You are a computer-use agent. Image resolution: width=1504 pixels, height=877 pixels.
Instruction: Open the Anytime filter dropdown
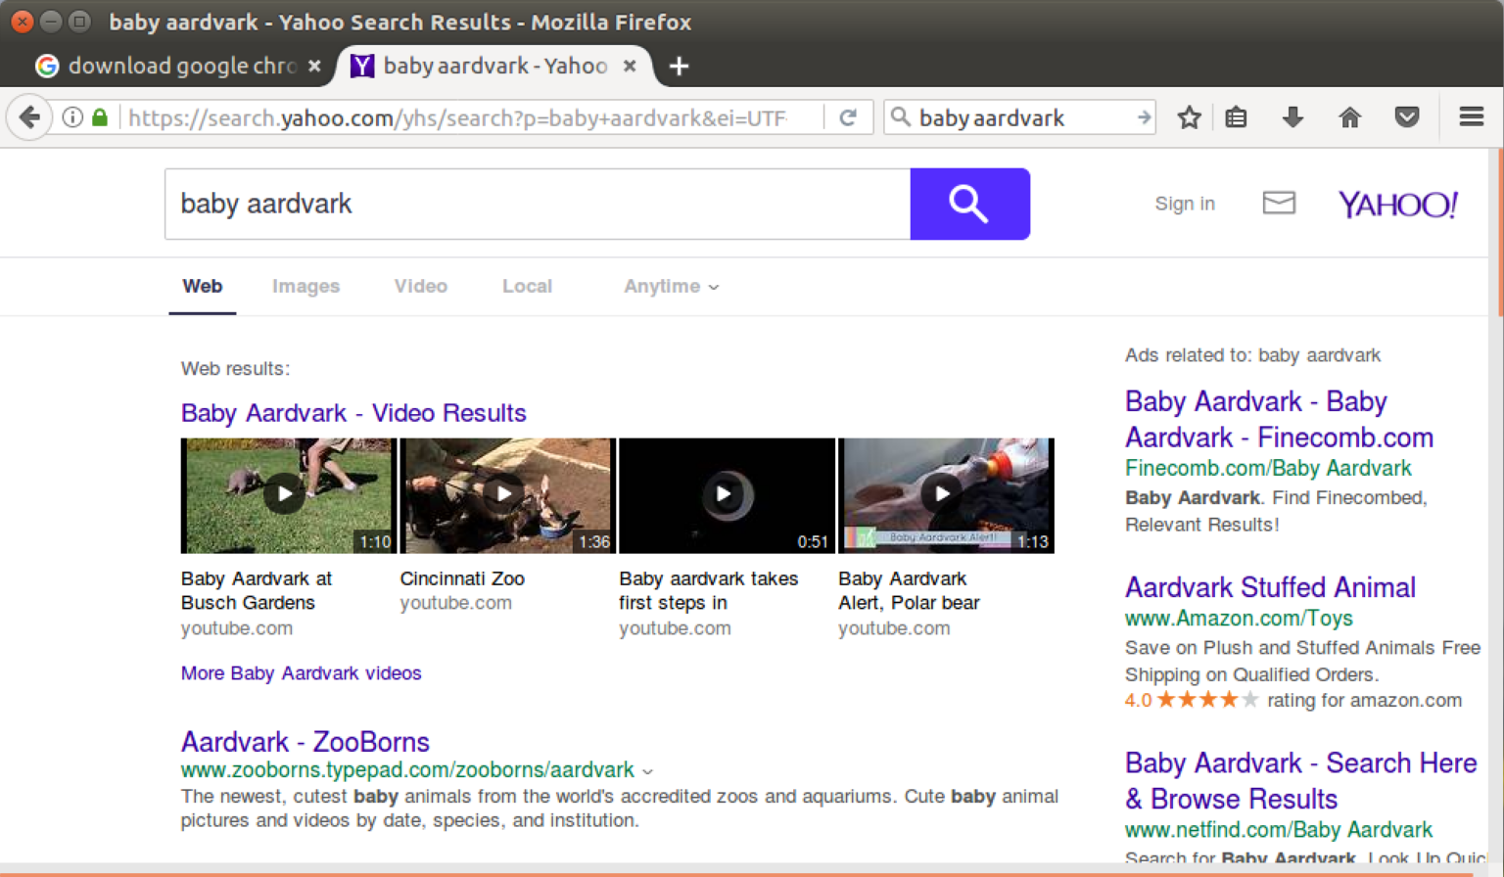[x=670, y=286]
